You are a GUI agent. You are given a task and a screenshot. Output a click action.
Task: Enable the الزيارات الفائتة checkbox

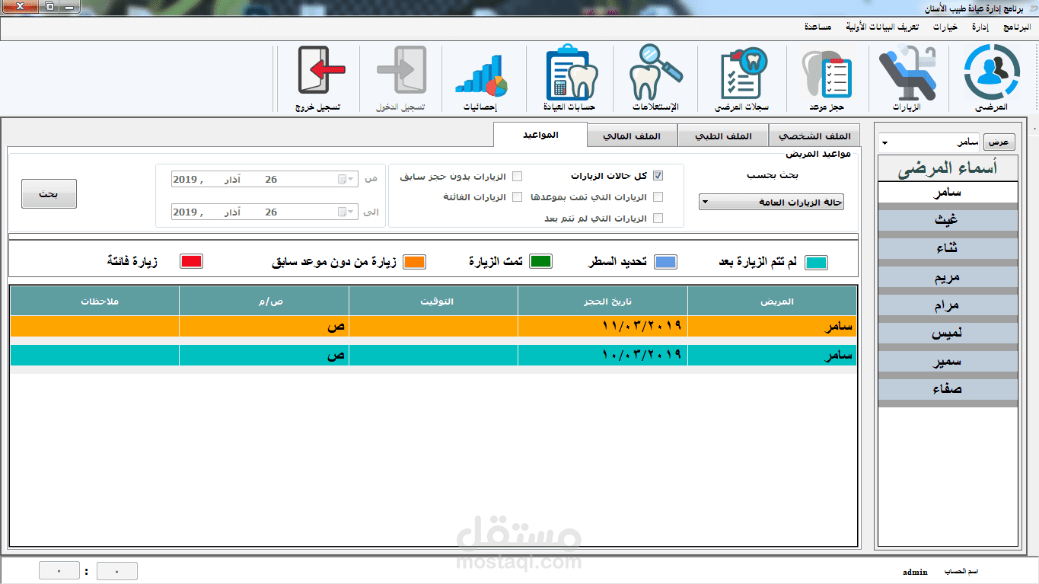coord(518,197)
